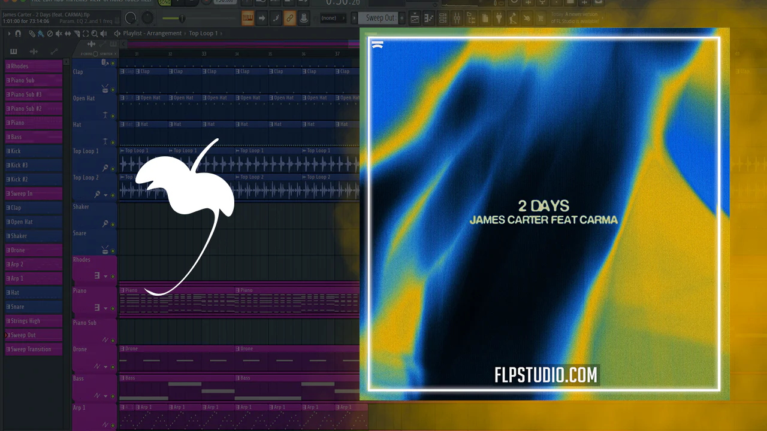The width and height of the screenshot is (767, 431).
Task: Click the chain link multilink icon
Action: pyautogui.click(x=290, y=18)
